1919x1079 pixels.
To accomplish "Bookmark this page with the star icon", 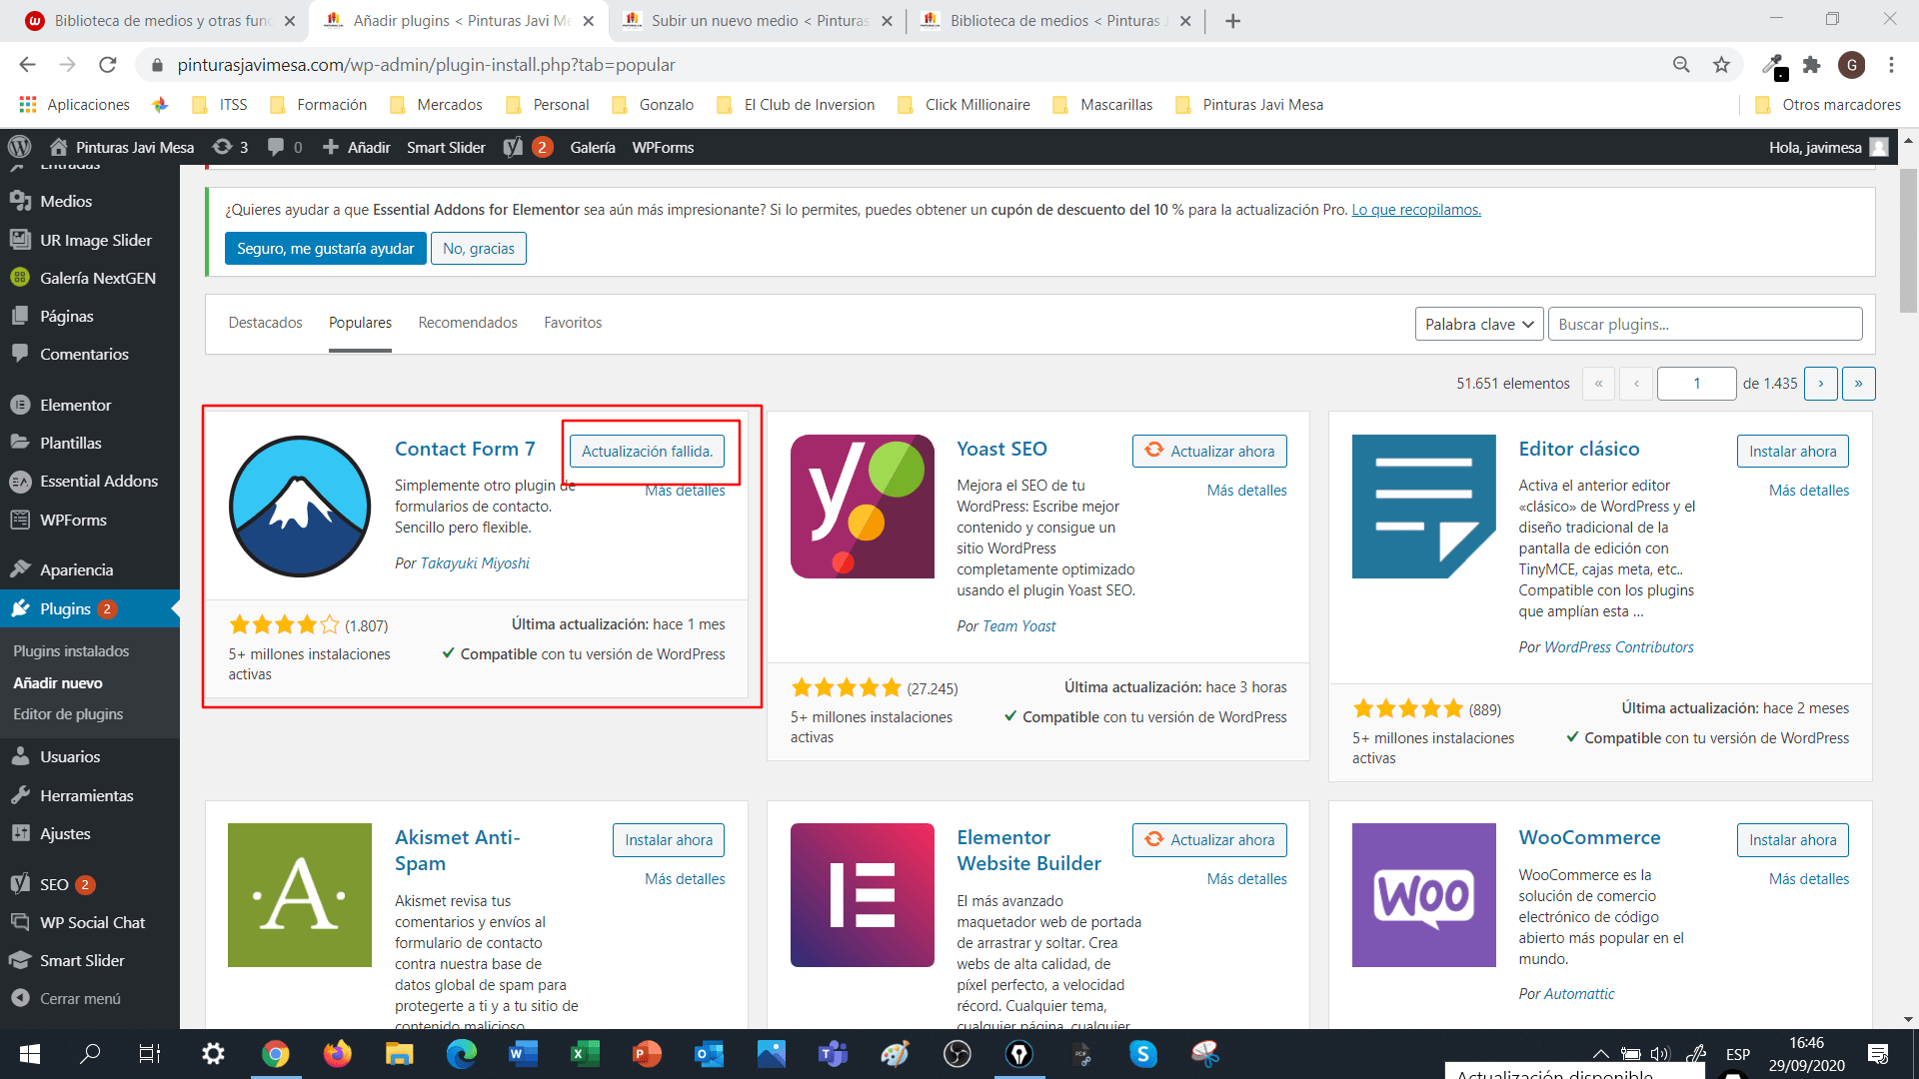I will 1721,65.
